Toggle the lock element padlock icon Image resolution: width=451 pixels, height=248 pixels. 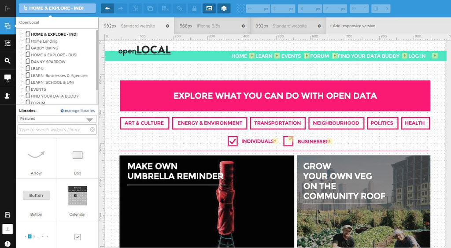(x=194, y=8)
